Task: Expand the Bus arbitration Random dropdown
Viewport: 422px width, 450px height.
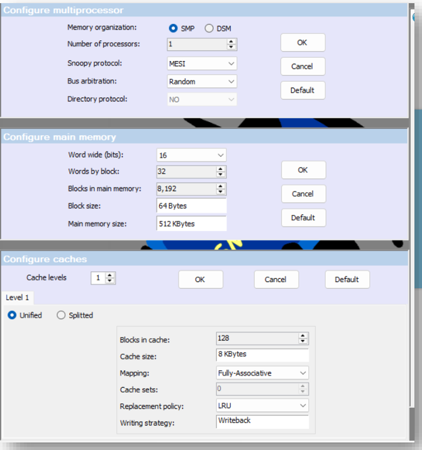Action: click(202, 82)
